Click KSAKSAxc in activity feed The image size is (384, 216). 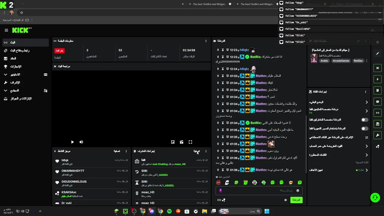(69, 192)
